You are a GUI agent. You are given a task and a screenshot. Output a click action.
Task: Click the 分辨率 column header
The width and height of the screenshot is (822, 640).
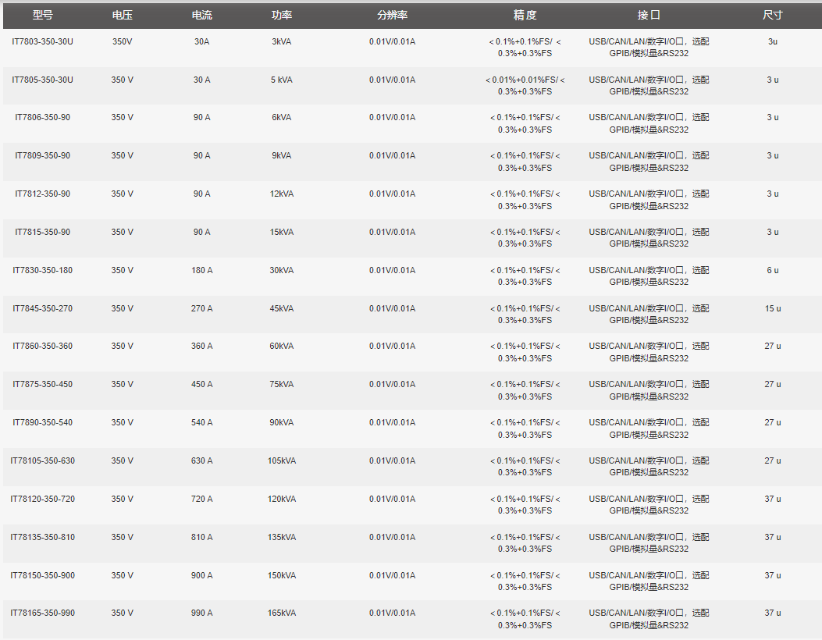(x=392, y=15)
